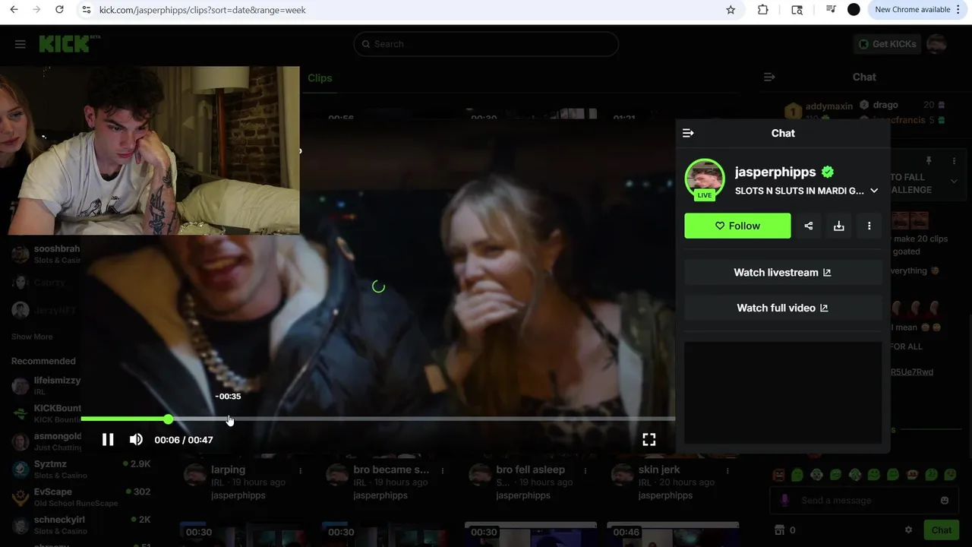Select the Clips tab
This screenshot has width=972, height=547.
point(320,77)
